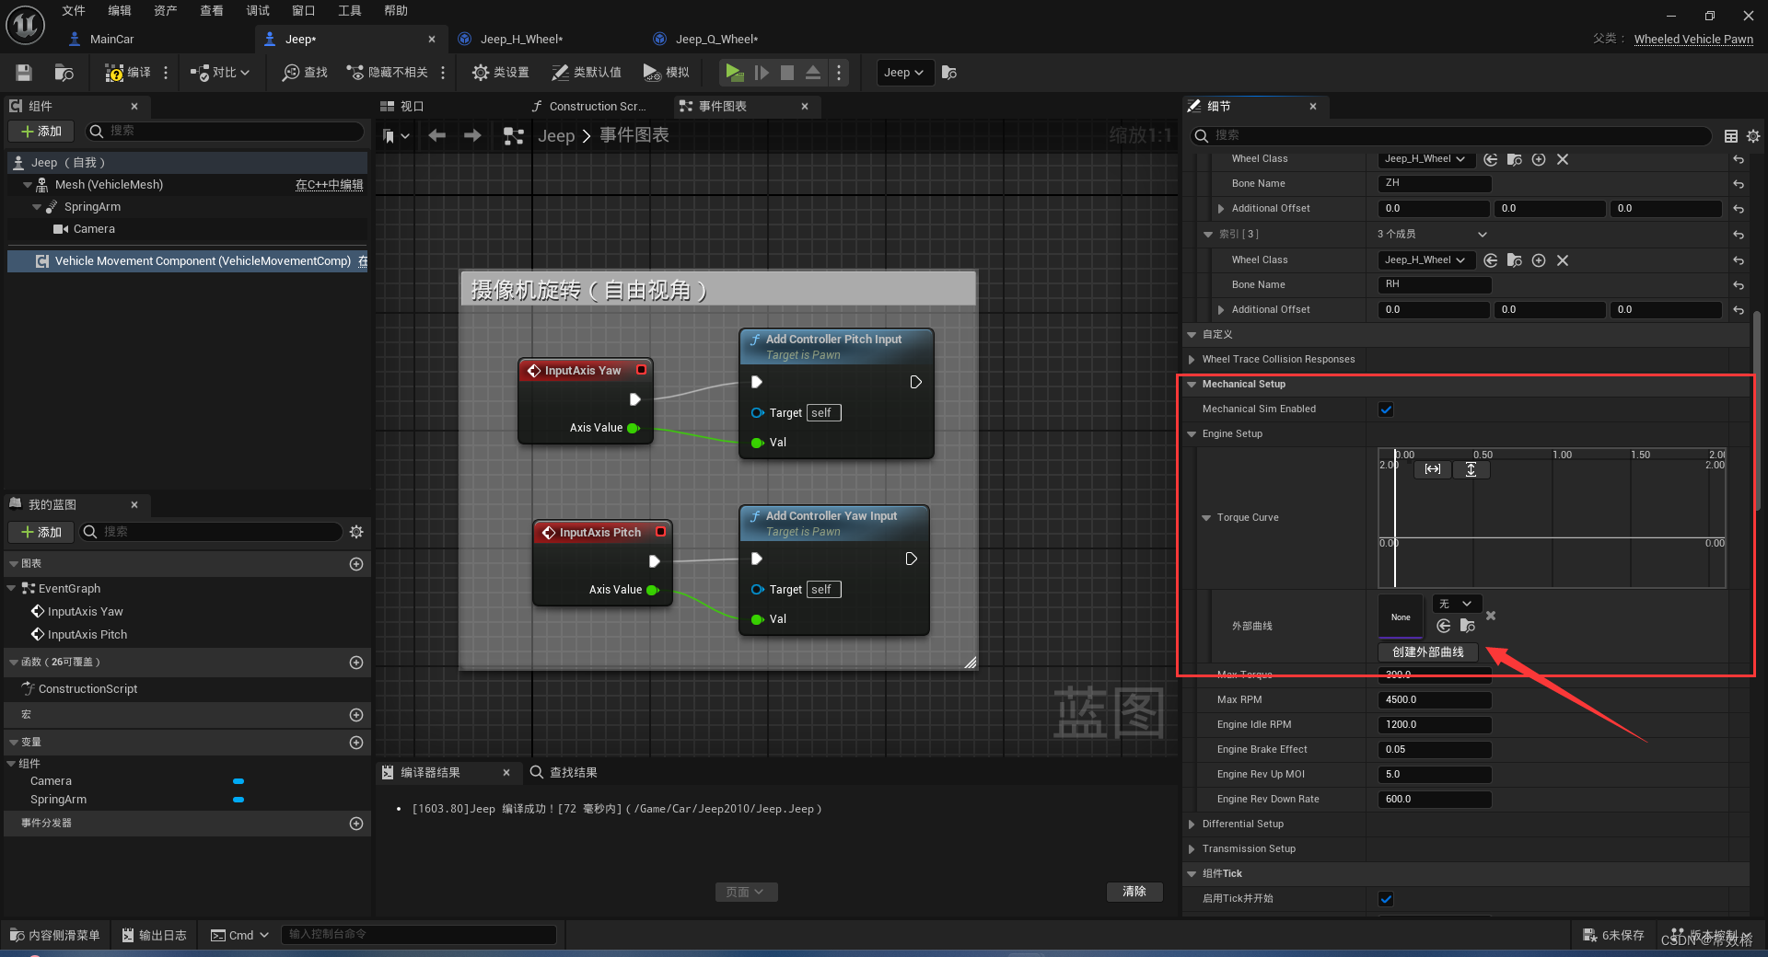Open My Blueprint settings gear

(356, 532)
